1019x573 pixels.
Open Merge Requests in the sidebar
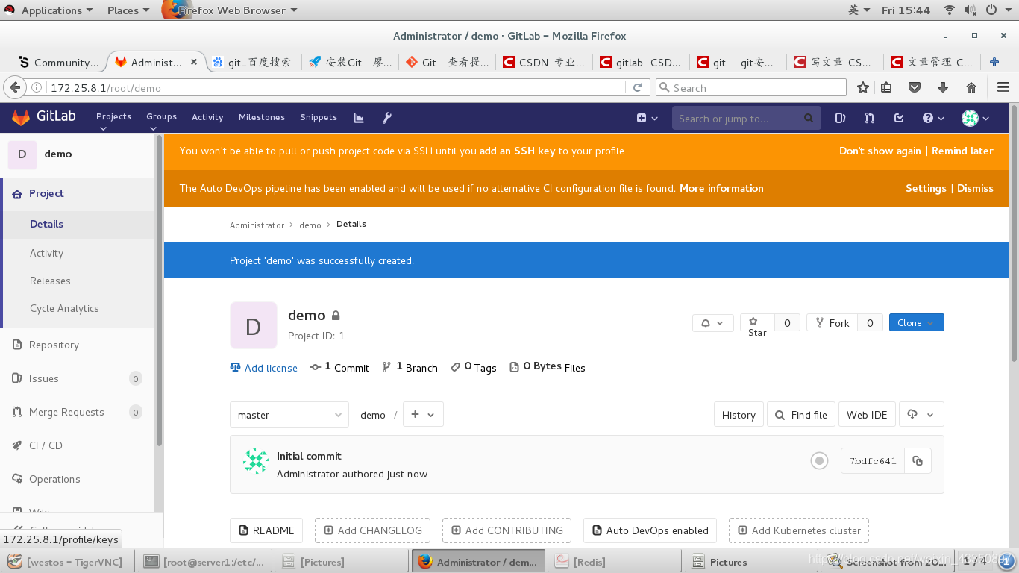click(66, 412)
